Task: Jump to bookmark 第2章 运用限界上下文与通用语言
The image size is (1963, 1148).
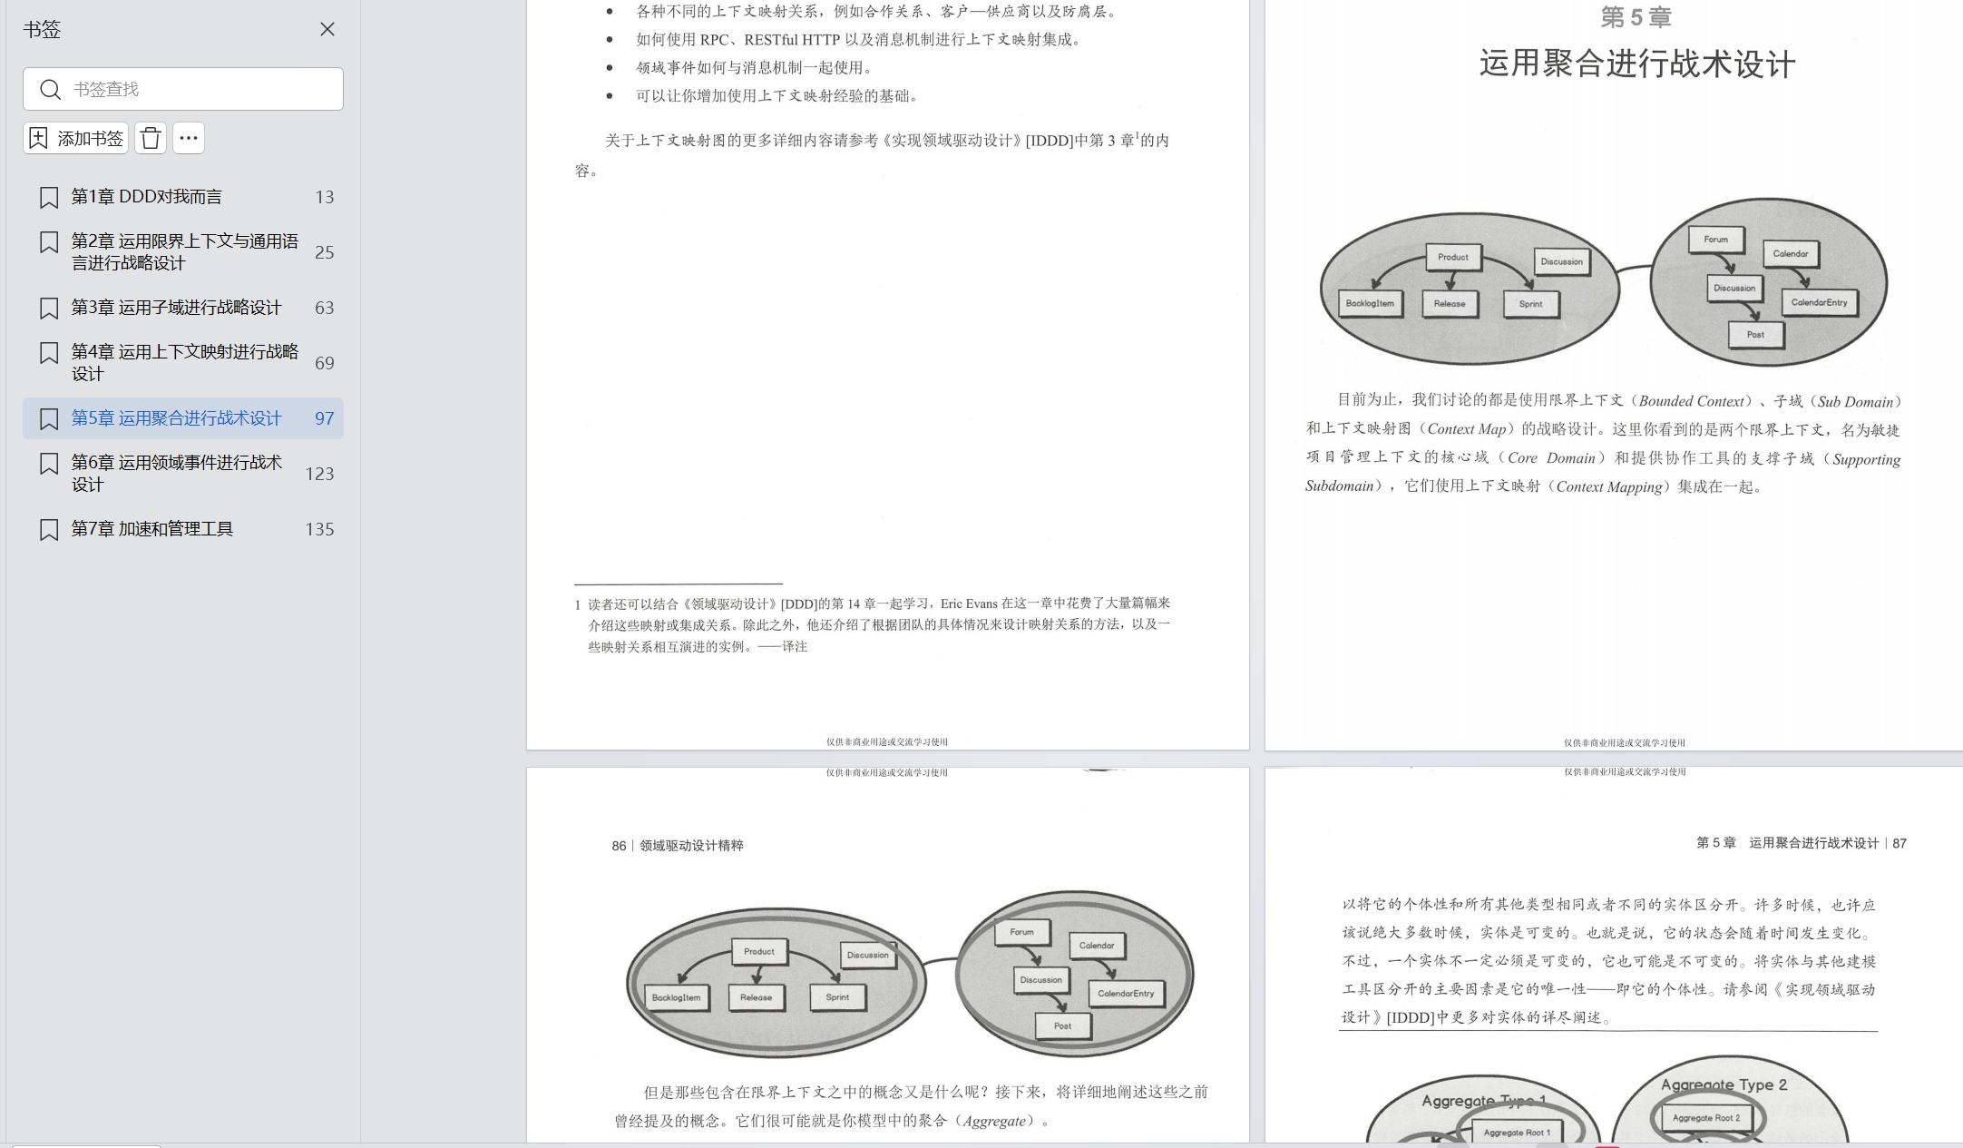Action: pyautogui.click(x=184, y=251)
